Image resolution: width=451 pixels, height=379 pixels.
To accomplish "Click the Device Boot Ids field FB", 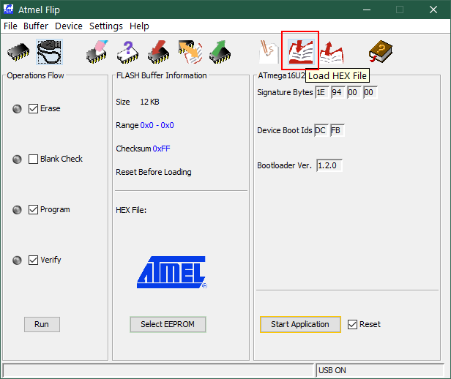I will point(337,130).
